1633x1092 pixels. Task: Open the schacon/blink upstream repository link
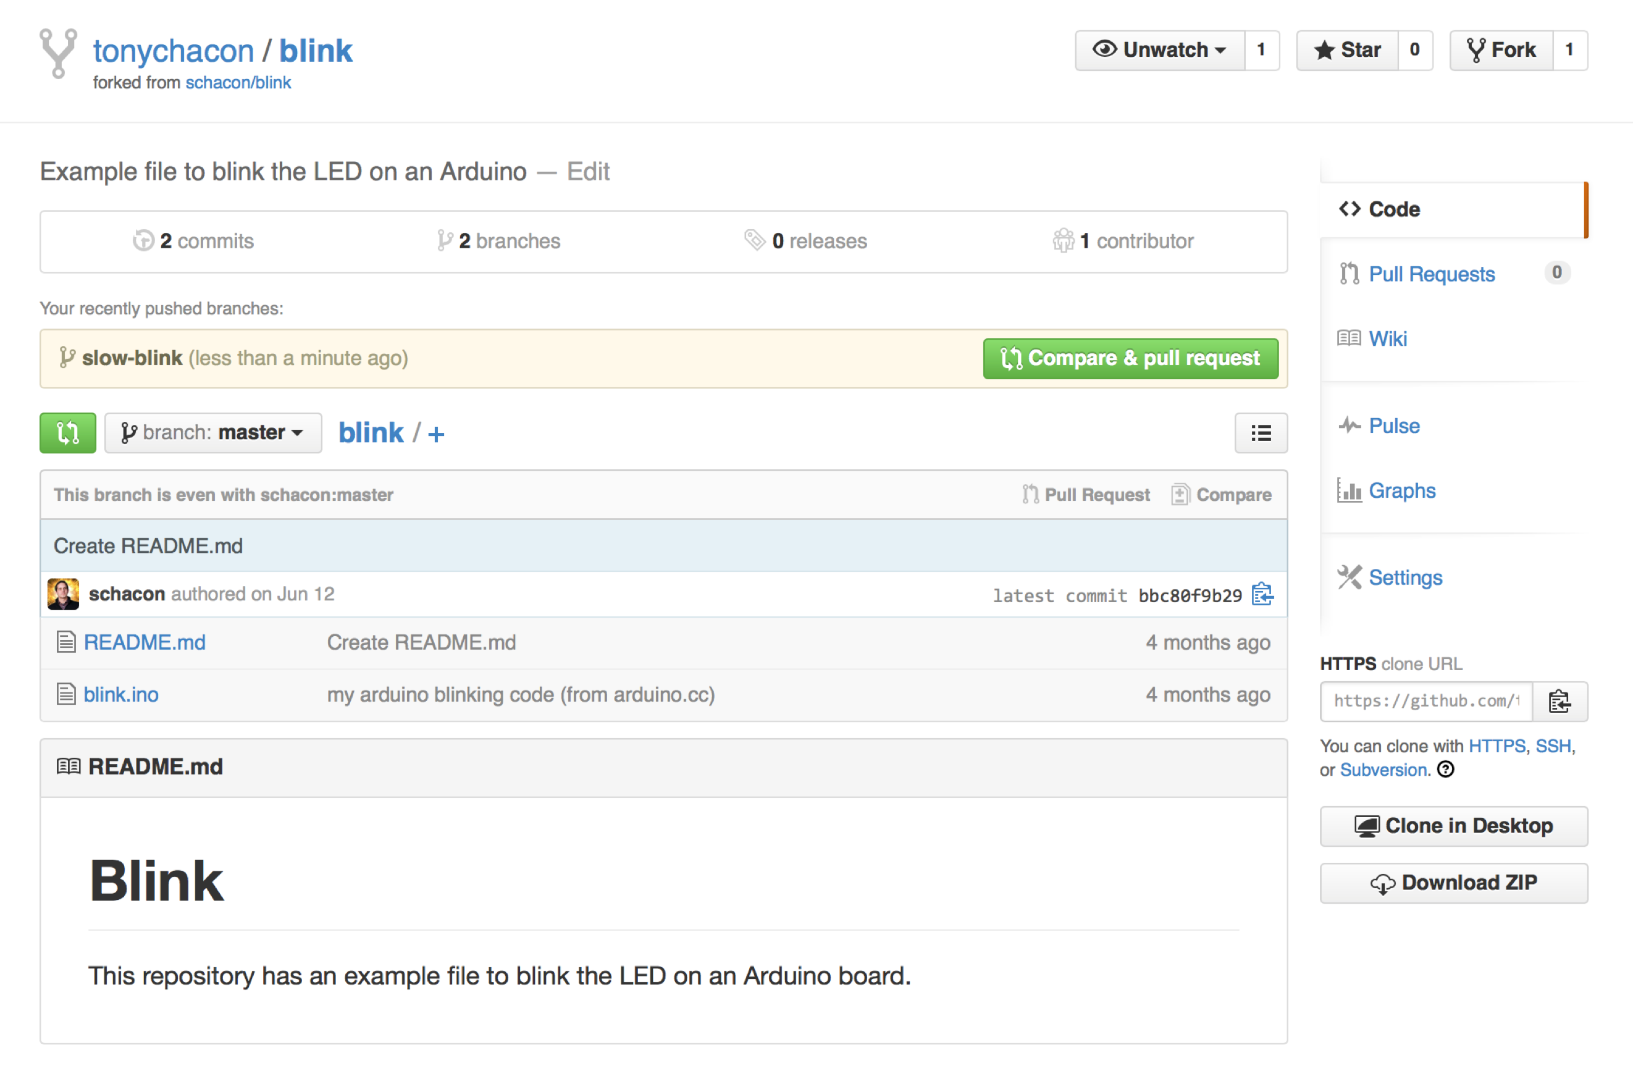pos(238,82)
